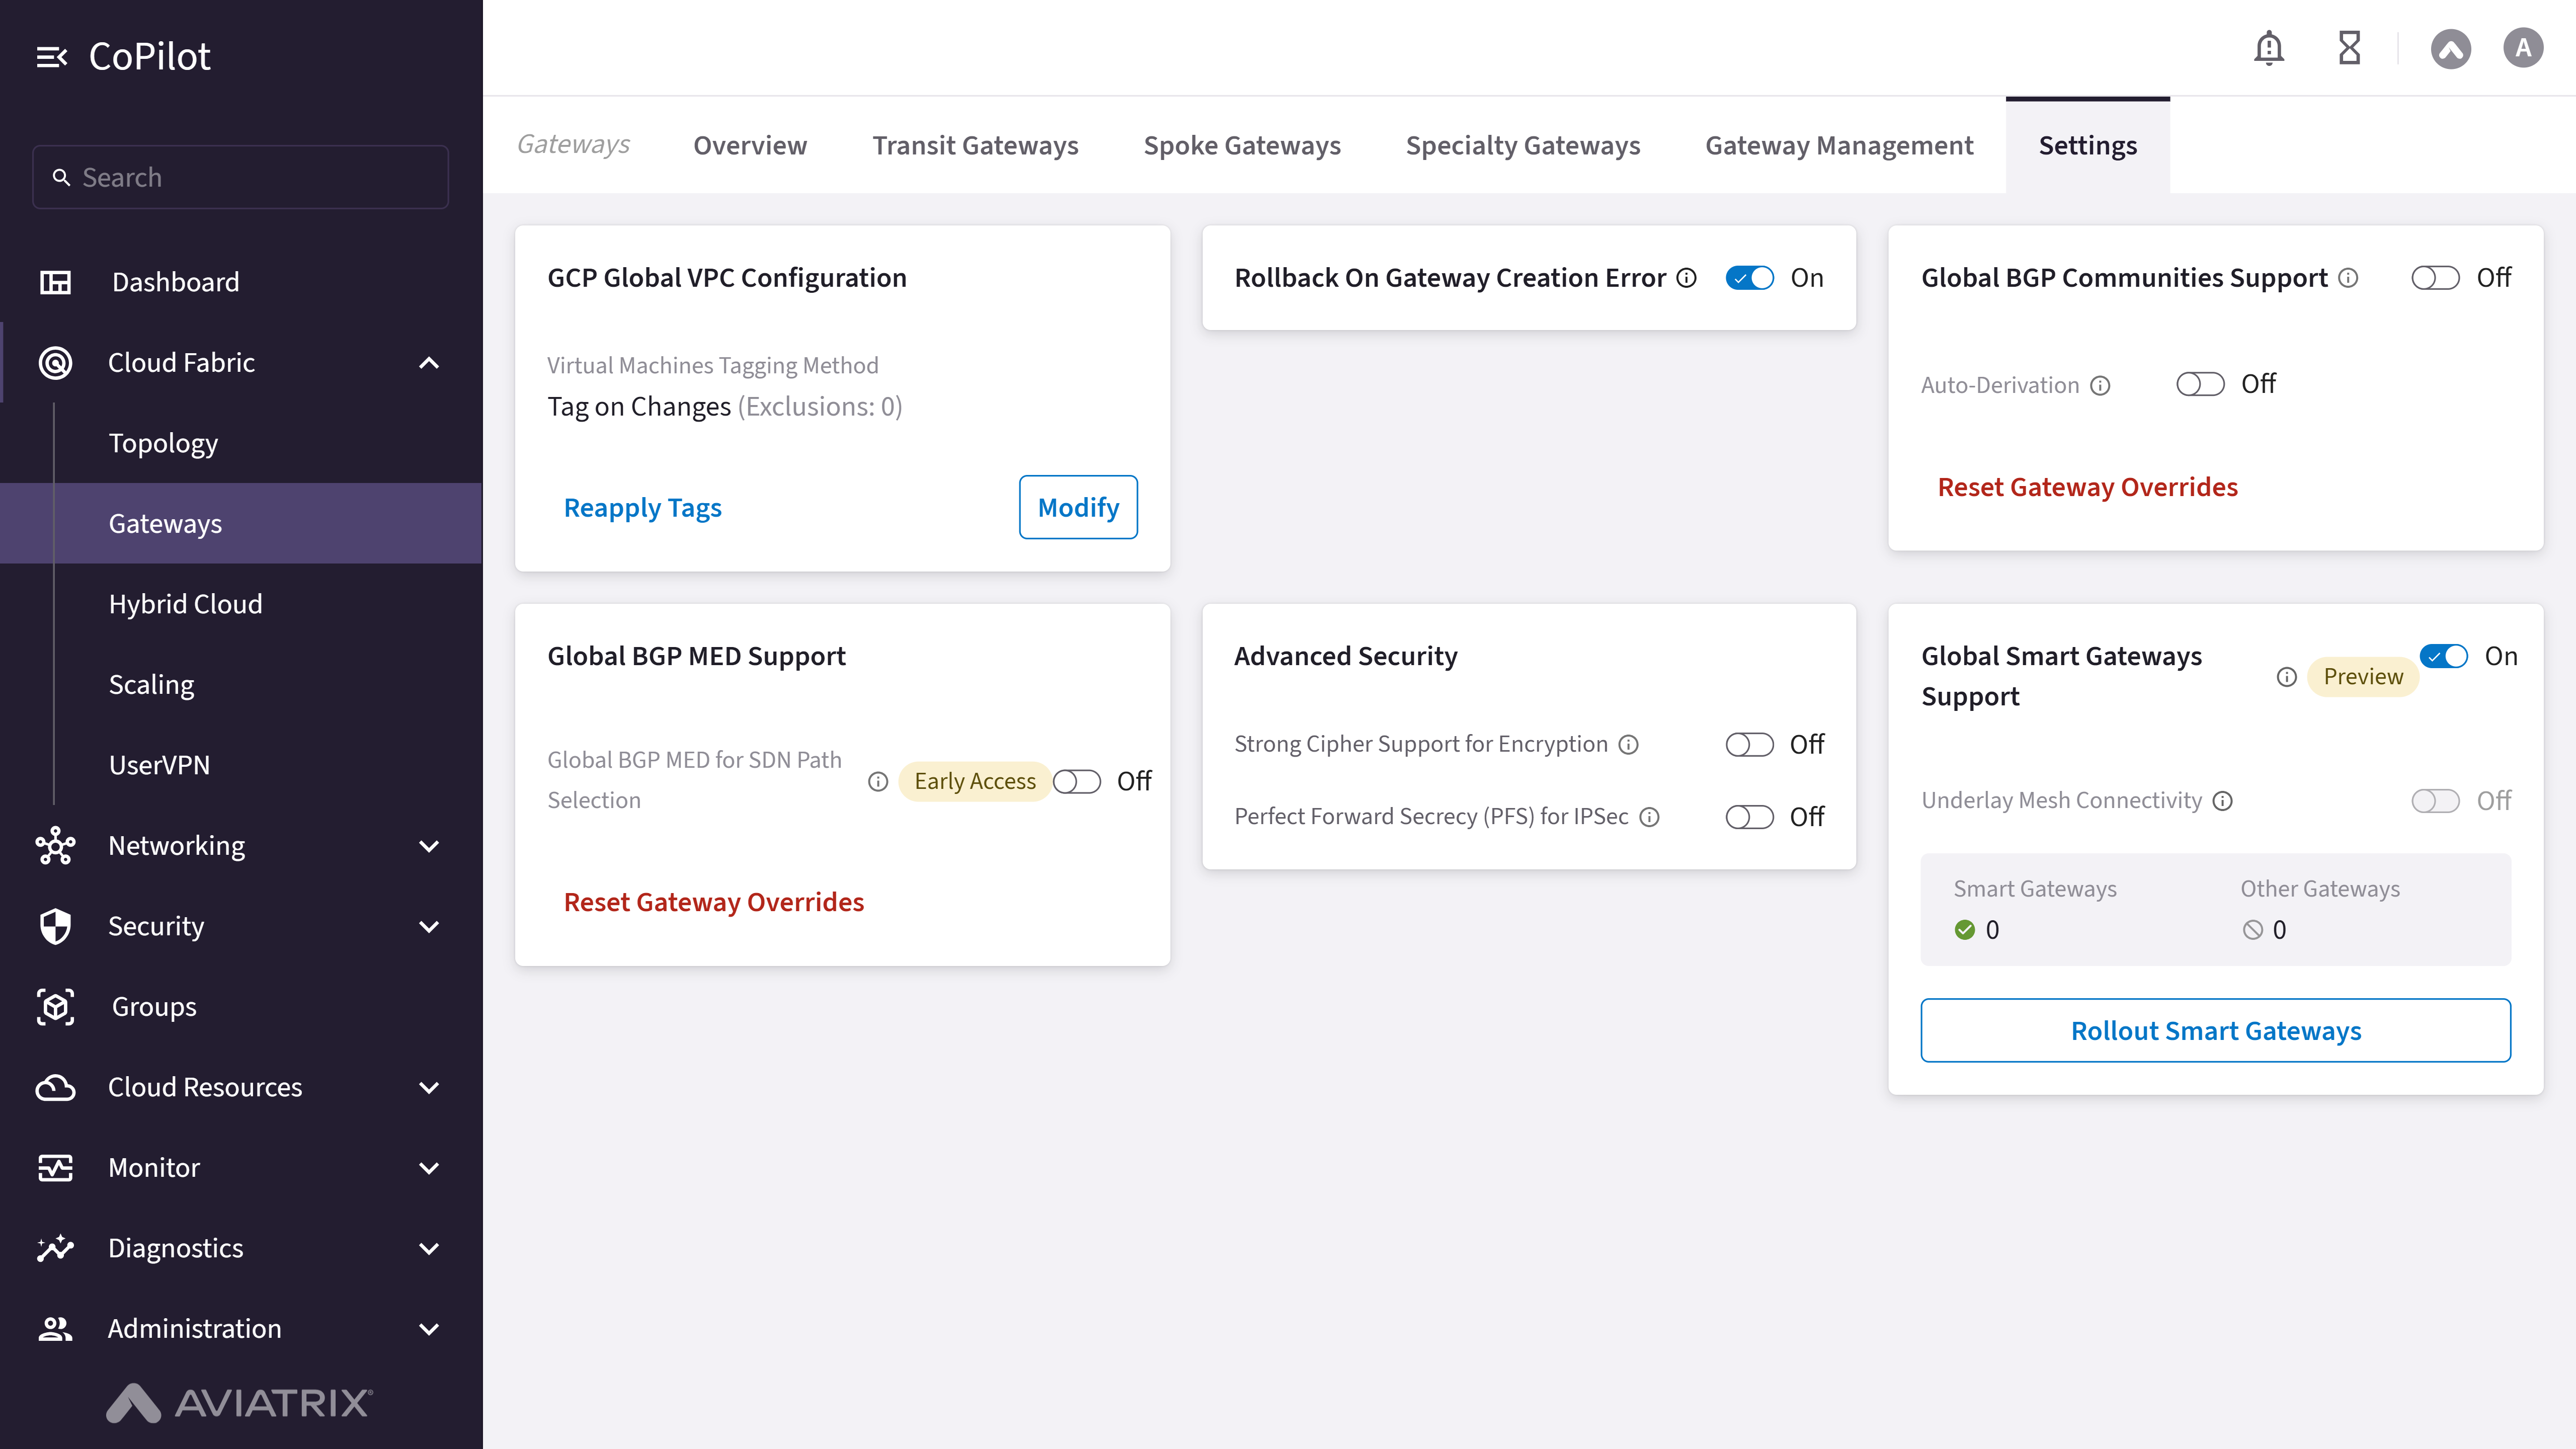The height and width of the screenshot is (1449, 2576).
Task: Show info for Strong Cipher Support
Action: coord(1629,744)
